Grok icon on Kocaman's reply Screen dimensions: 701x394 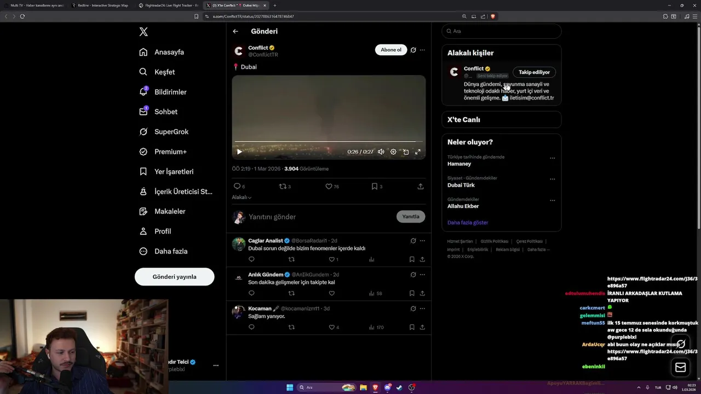coord(413,308)
